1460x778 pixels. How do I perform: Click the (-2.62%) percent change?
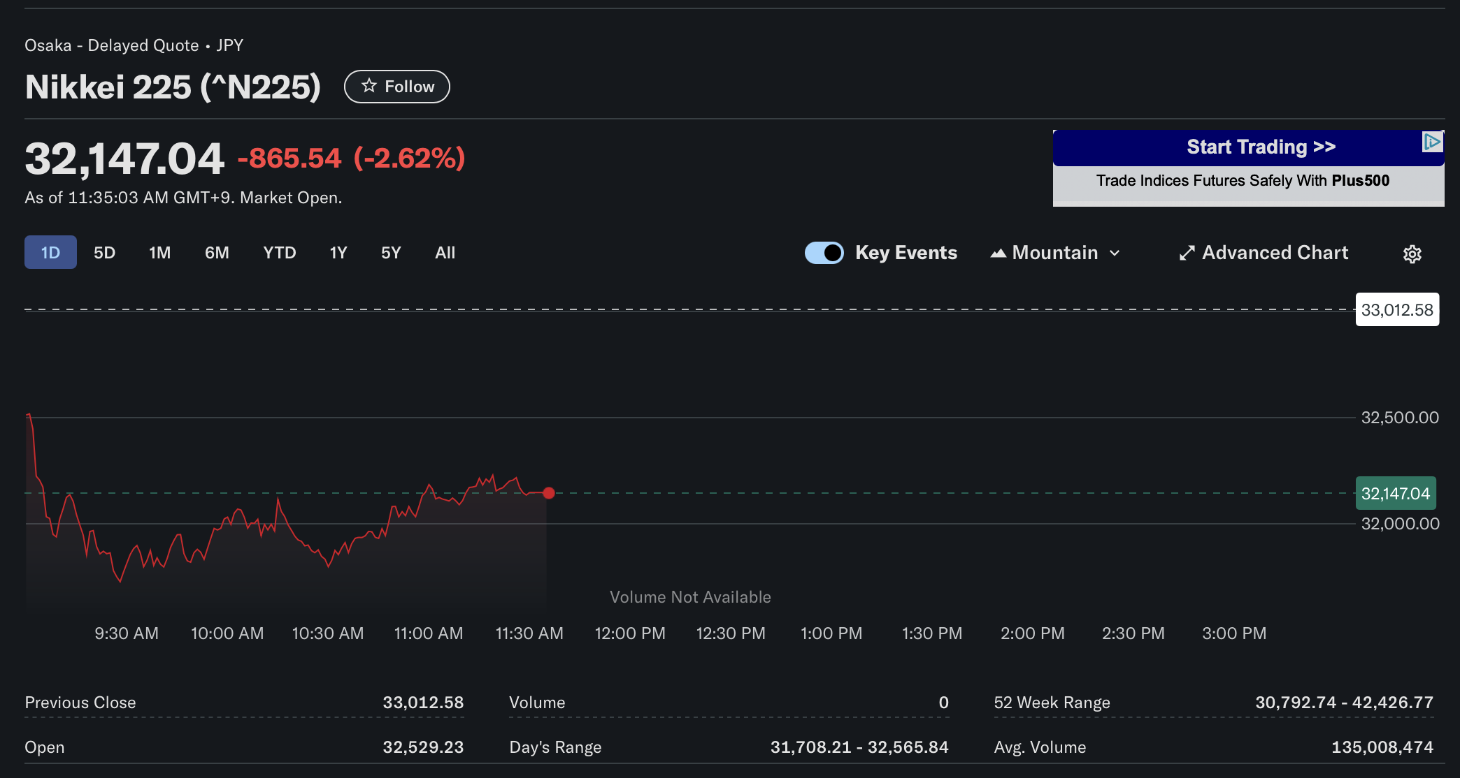409,158
